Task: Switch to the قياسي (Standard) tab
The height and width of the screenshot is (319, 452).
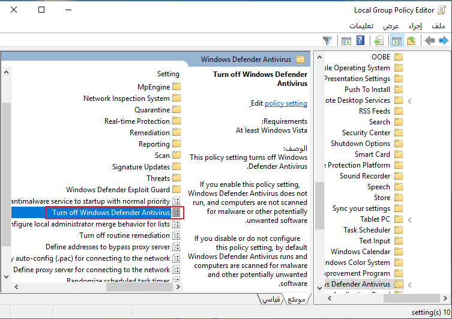Action: 271,299
